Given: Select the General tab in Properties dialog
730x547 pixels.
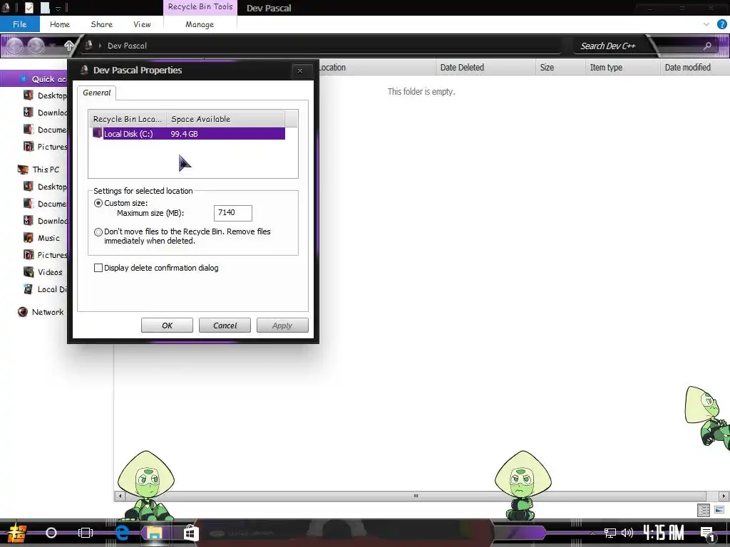Looking at the screenshot, I should click(x=97, y=93).
